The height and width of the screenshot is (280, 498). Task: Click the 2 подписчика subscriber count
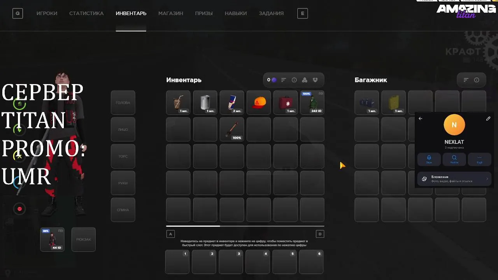pos(454,148)
